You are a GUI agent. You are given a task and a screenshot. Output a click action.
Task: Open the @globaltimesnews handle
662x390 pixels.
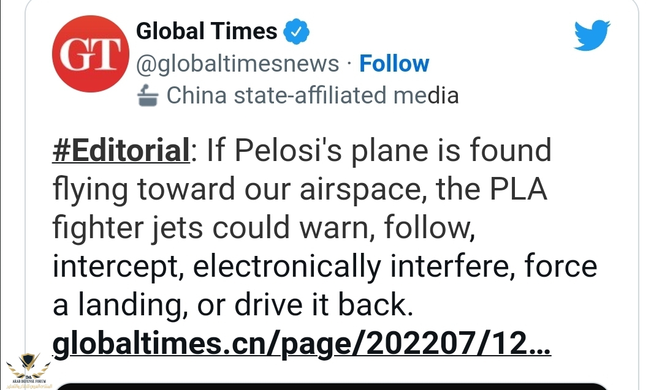(237, 64)
